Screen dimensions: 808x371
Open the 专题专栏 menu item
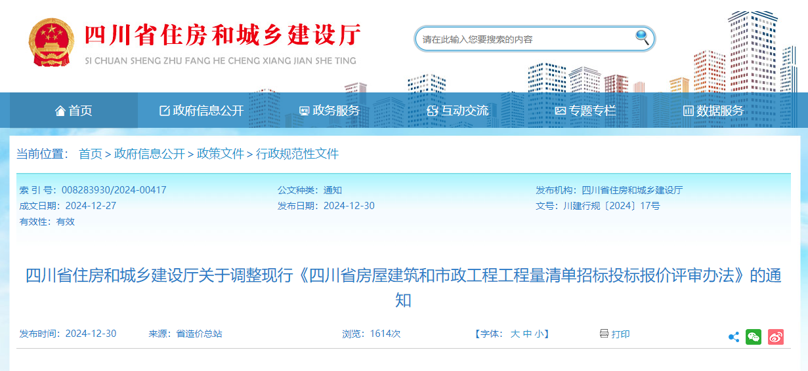pos(585,111)
